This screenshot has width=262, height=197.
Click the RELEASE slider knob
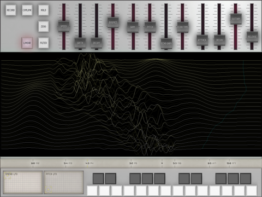coord(252,37)
